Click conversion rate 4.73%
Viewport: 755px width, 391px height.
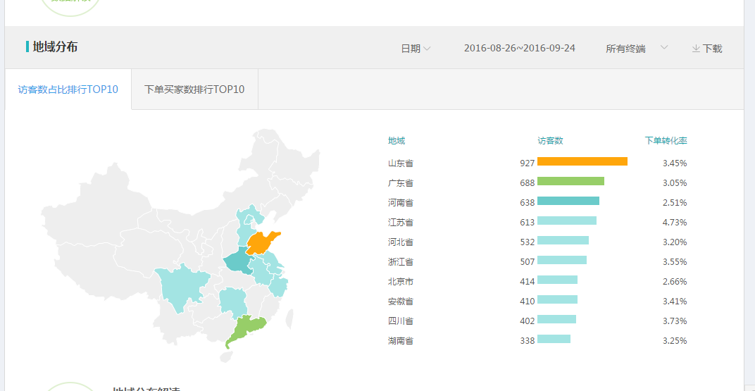[675, 223]
